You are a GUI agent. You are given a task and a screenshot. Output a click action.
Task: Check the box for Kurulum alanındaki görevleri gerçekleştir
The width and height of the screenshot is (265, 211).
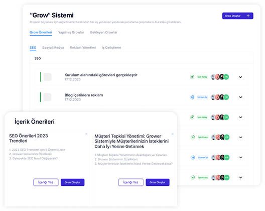pos(48,77)
